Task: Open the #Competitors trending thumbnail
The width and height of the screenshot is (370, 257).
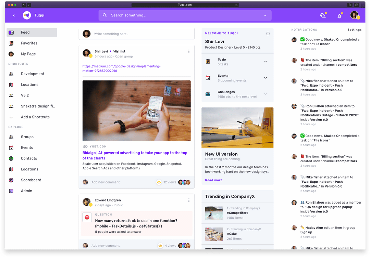Action: [214, 213]
